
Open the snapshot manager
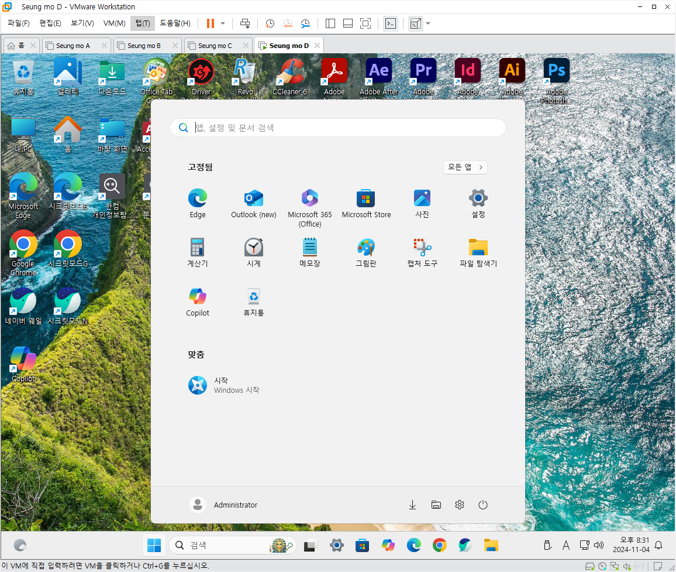coord(305,23)
